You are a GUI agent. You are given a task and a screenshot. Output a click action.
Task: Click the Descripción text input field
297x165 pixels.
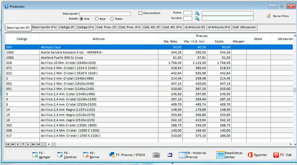(105, 14)
